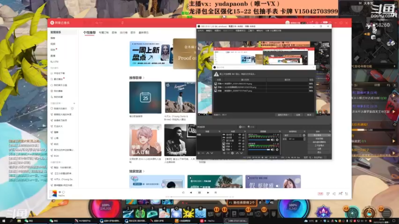This screenshot has height=224, width=399.
Task: Toggle visibility eye for second OBS source
Action: tap(239, 137)
